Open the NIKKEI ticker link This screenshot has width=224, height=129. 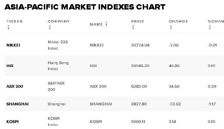click(13, 45)
